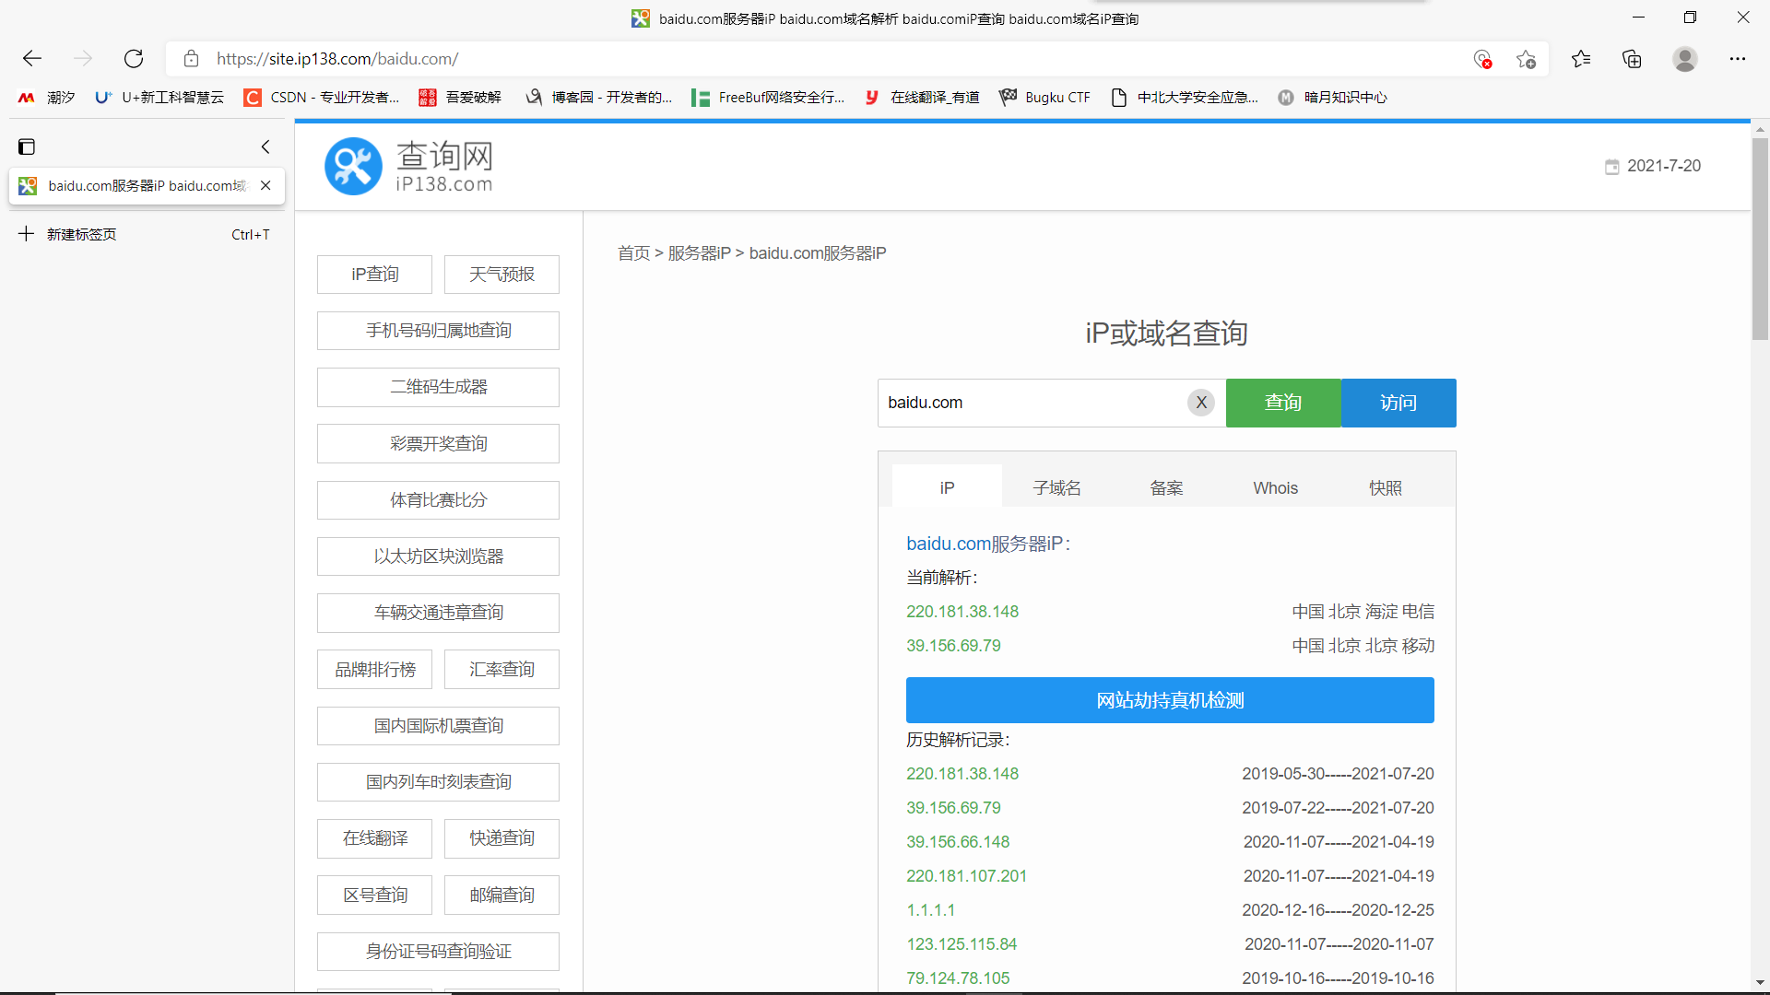Open 快递查询
The height and width of the screenshot is (995, 1770).
click(x=501, y=838)
